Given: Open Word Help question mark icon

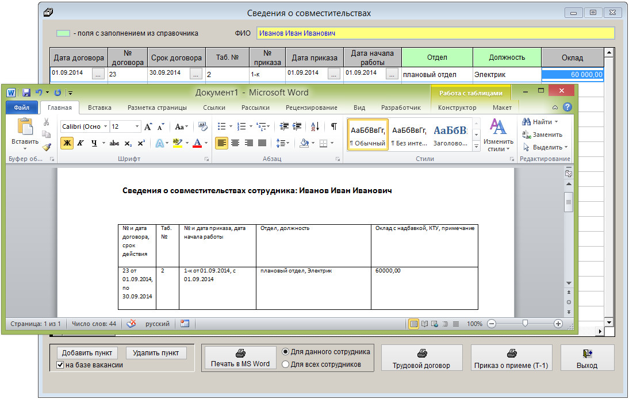Looking at the screenshot, I should (567, 108).
